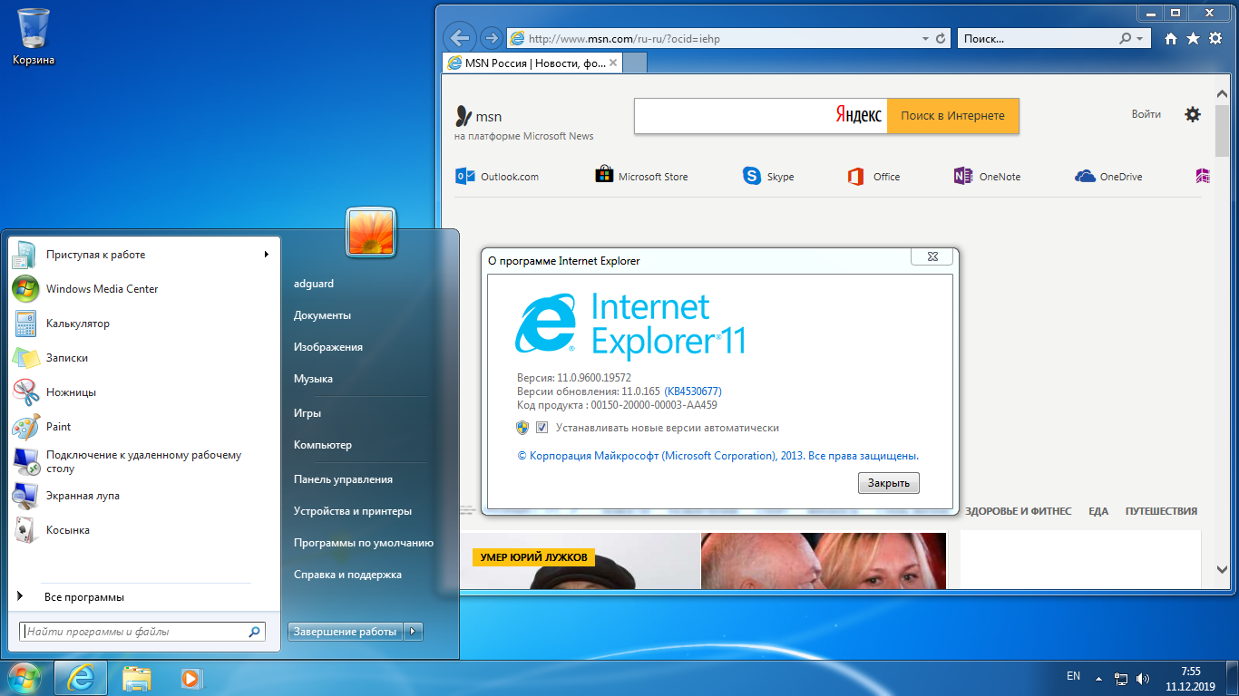The image size is (1239, 696).
Task: Open Записки sticky notes
Action: pyautogui.click(x=145, y=358)
